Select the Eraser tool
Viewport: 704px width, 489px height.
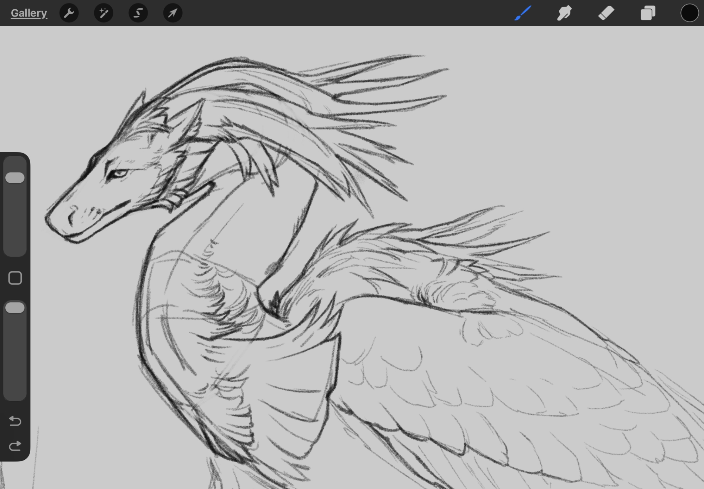pyautogui.click(x=606, y=13)
